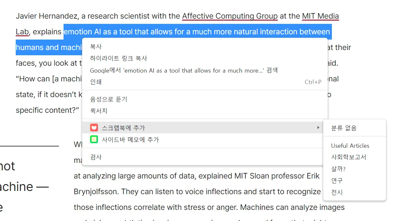400x221 pixels.
Task: Expand the submenu arrow beside 스크랩북에 추가
Action: 318,127
